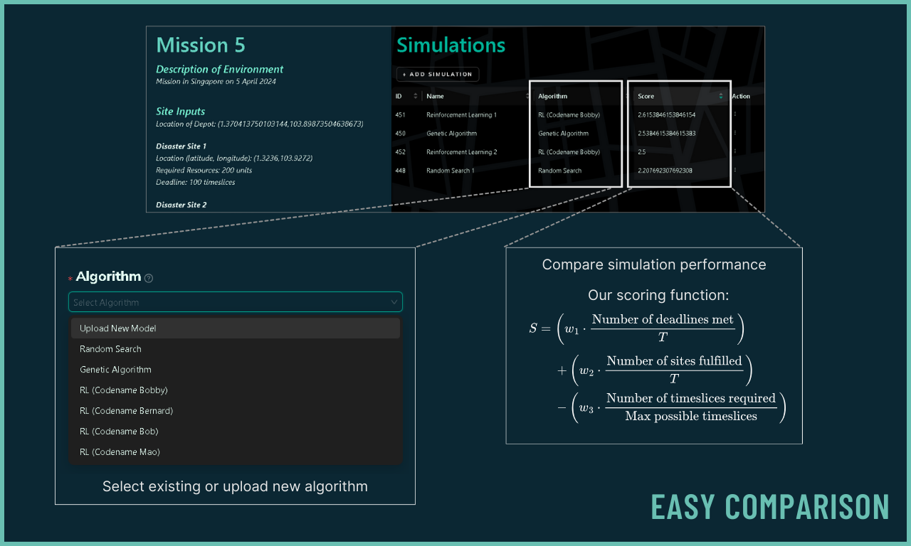
Task: Open action menu for Reinforcement Learning 1
Action: tap(735, 114)
